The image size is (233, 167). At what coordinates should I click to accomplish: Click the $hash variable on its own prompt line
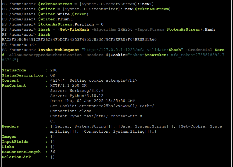coord(44,35)
